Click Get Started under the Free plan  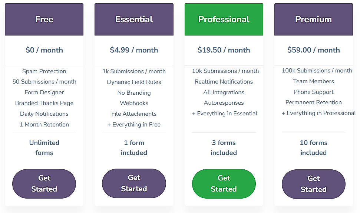(x=44, y=184)
